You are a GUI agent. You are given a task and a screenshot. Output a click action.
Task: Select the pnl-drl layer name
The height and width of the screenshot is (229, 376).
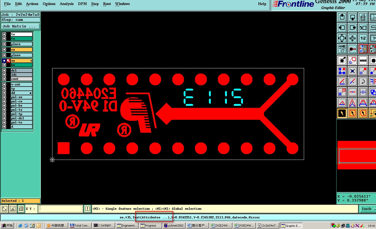click(x=21, y=118)
